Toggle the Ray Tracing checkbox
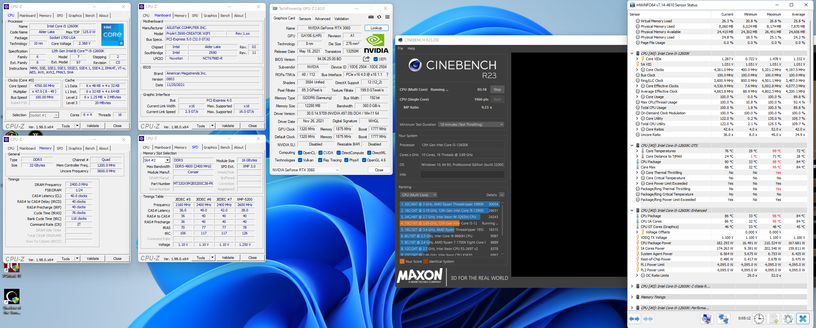This screenshot has width=816, height=328. point(320,160)
